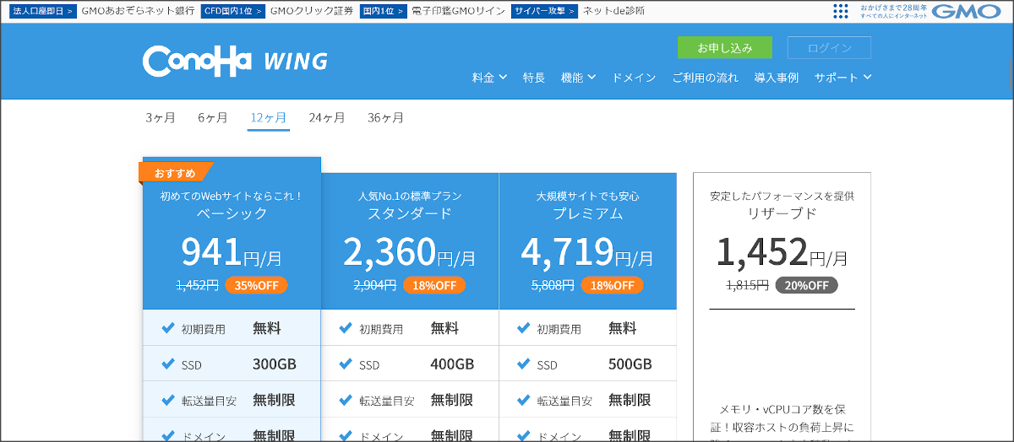
Task: Click the ログイン login button
Action: tap(829, 48)
